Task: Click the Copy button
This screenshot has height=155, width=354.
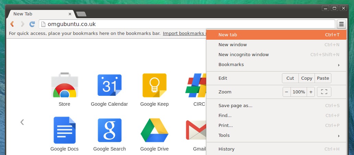Action: click(x=307, y=78)
